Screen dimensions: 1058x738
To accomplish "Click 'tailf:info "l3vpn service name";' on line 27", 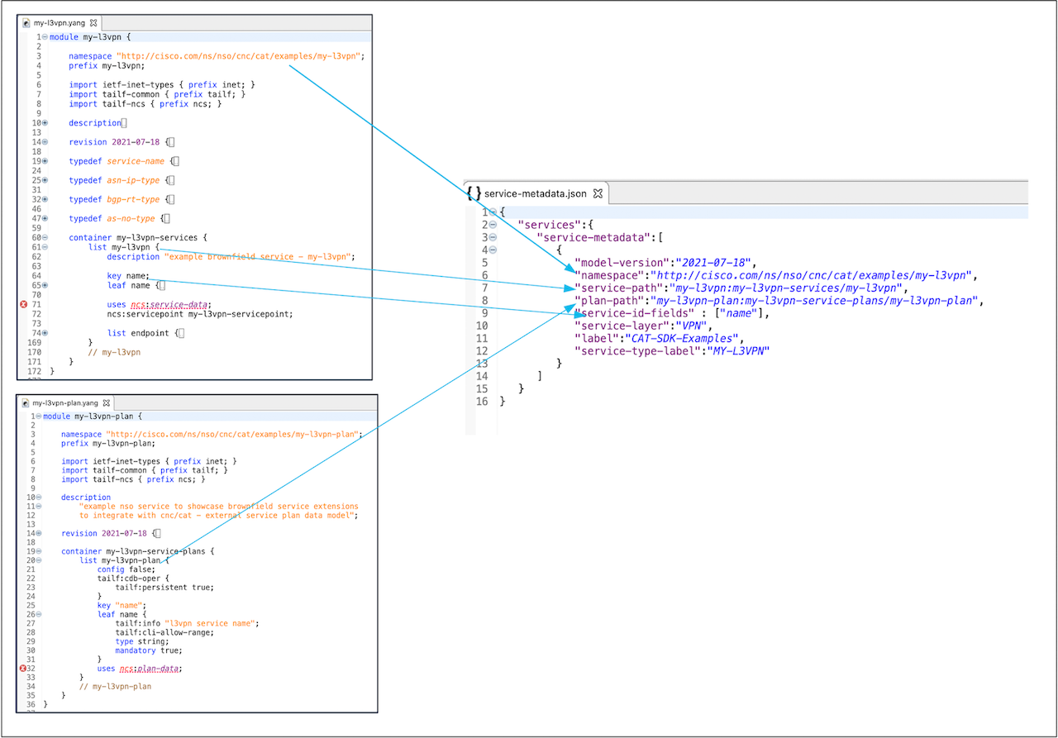I will 188,623.
